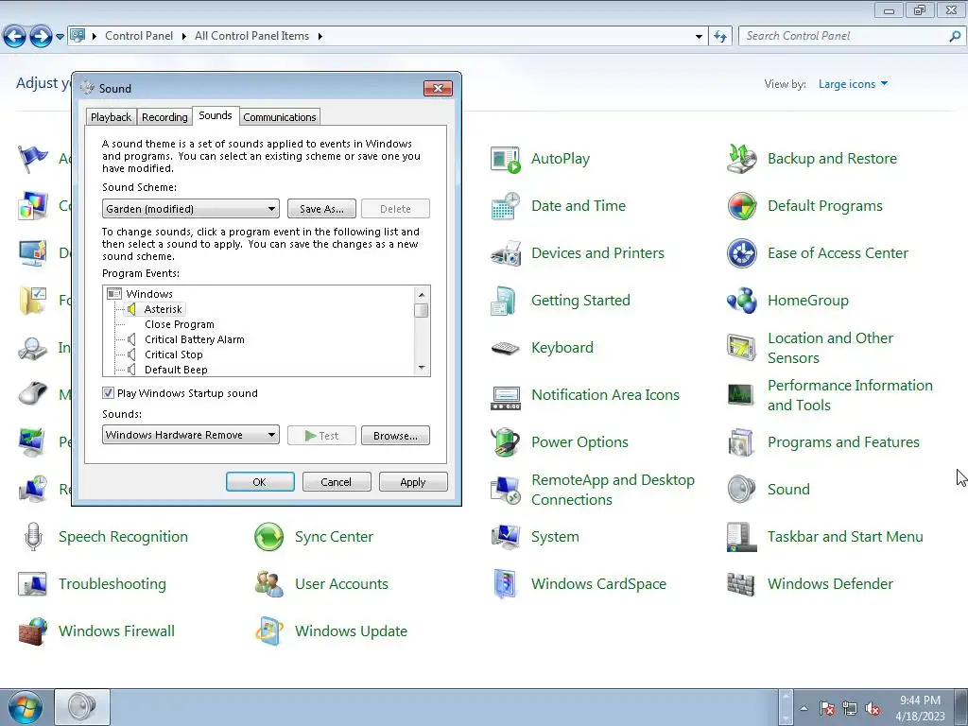This screenshot has height=726, width=968.
Task: Open the Windows CardSpace icon
Action: click(506, 584)
